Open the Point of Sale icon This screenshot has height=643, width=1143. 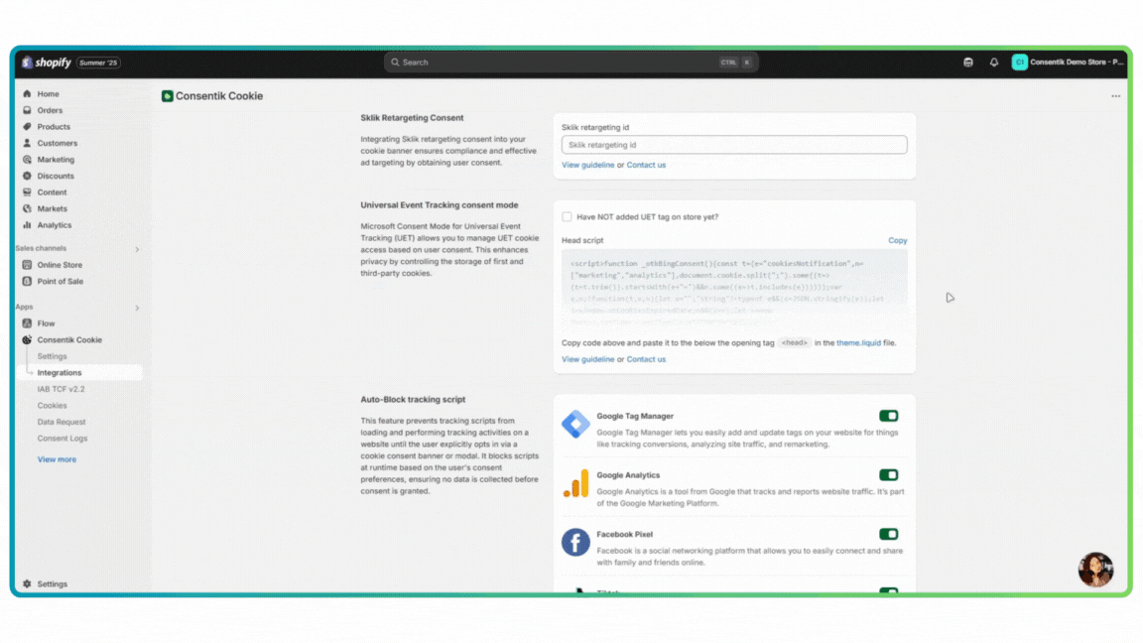click(27, 282)
